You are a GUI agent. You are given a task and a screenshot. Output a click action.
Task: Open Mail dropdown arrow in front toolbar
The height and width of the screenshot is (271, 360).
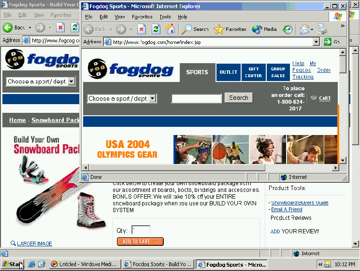[x=312, y=29]
